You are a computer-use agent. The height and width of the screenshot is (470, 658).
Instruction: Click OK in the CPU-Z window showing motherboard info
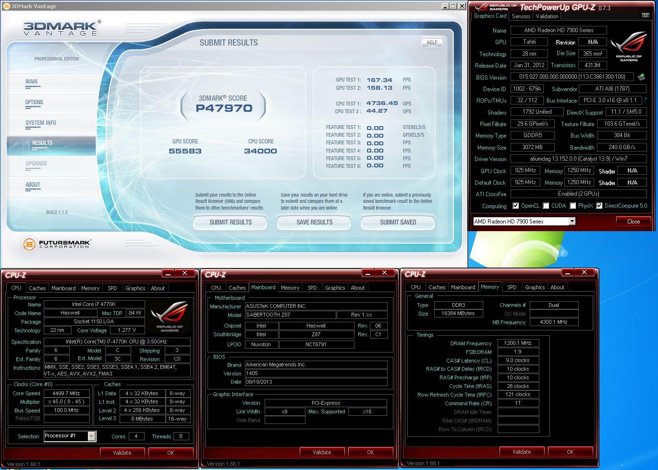[x=370, y=452]
